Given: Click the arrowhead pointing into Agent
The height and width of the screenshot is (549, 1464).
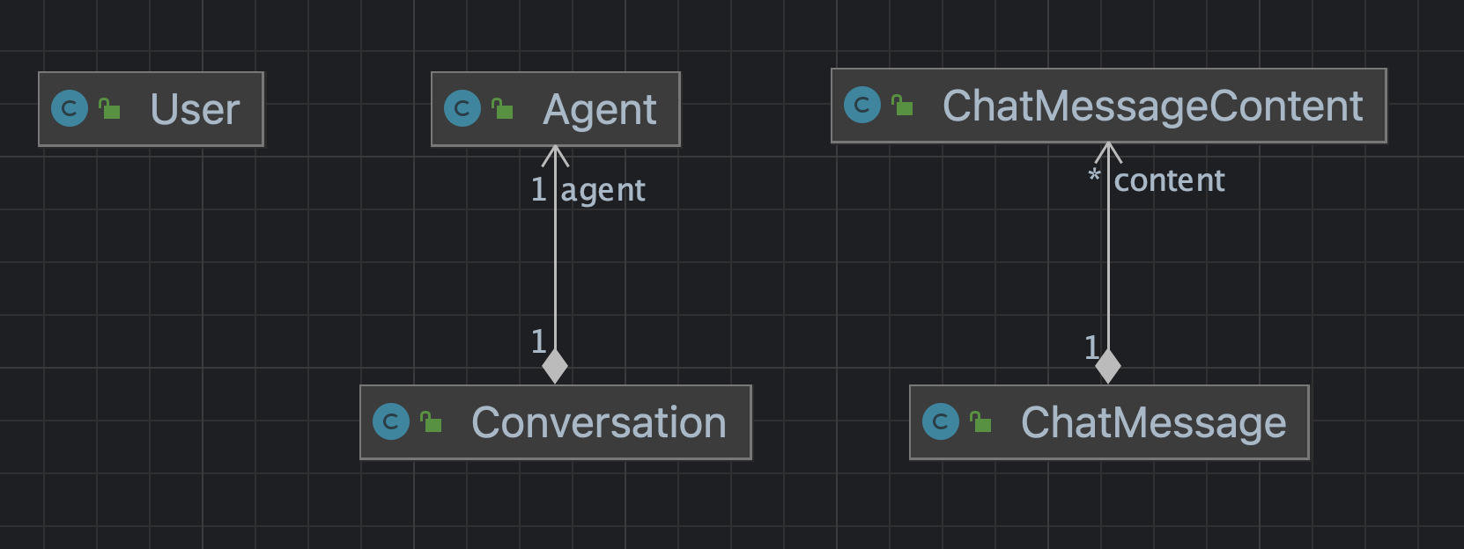Looking at the screenshot, I should (x=555, y=156).
